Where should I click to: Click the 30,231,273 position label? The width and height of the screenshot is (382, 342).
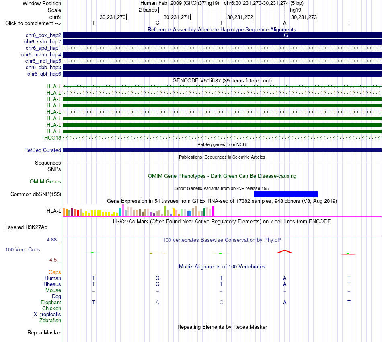coord(304,17)
